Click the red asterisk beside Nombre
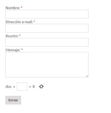 coord(22,7)
